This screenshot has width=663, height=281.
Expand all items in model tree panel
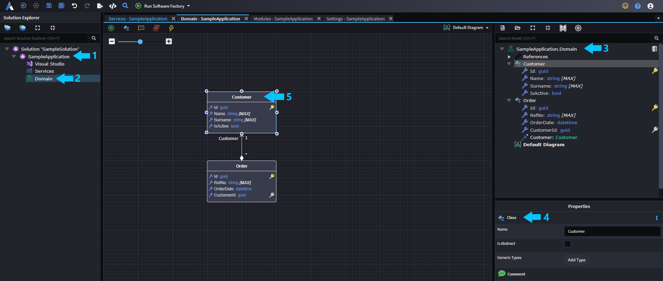click(x=533, y=28)
